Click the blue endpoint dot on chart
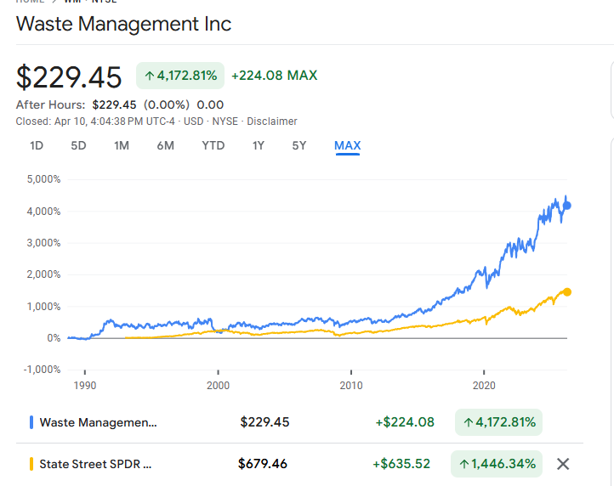Screen dimensions: 614x486 (567, 206)
